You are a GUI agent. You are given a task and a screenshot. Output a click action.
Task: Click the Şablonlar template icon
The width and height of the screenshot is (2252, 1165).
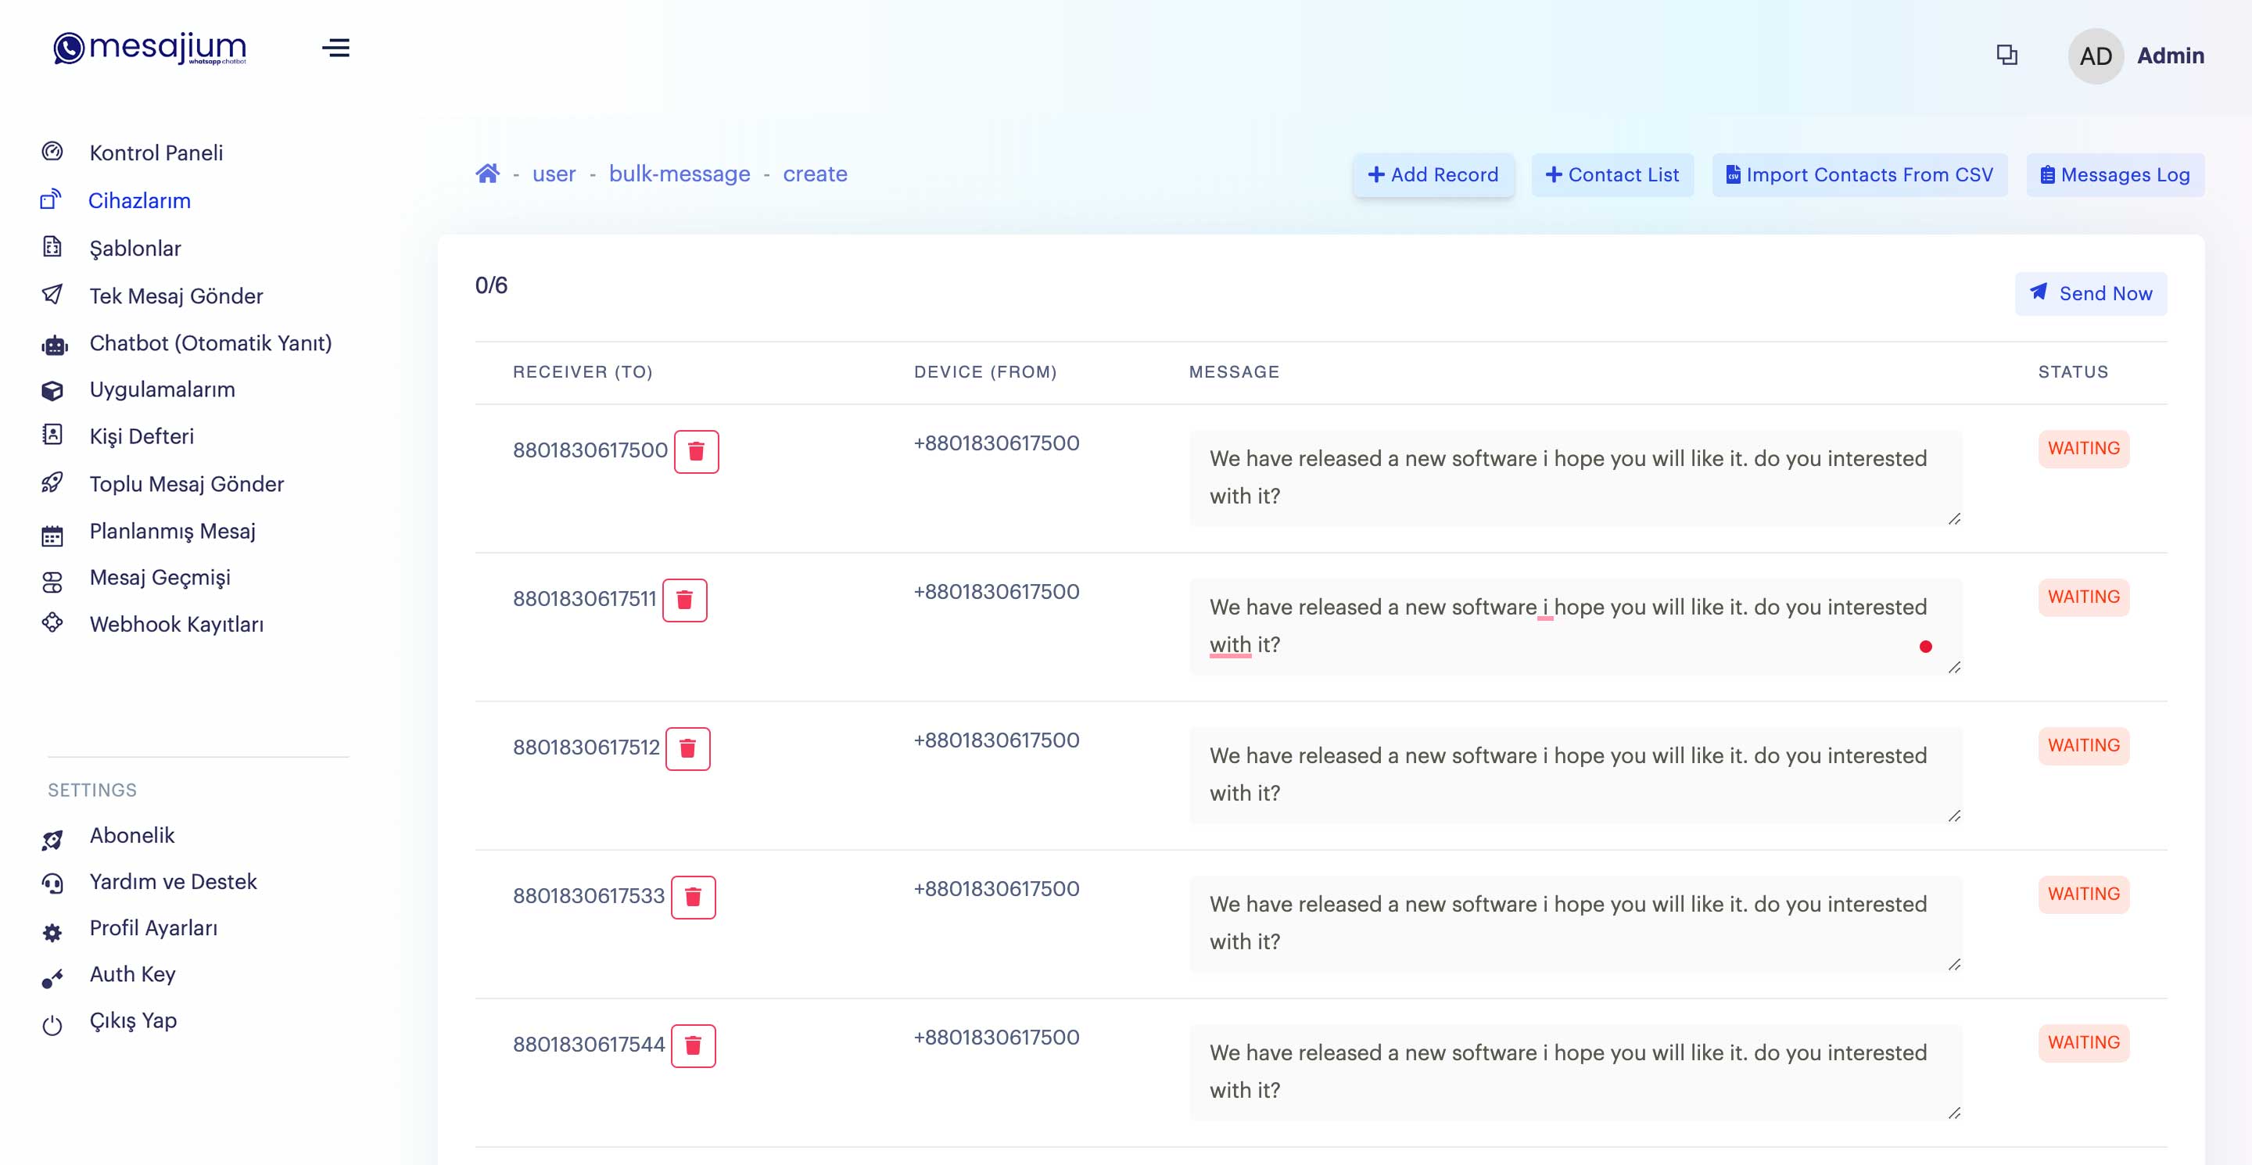click(52, 247)
